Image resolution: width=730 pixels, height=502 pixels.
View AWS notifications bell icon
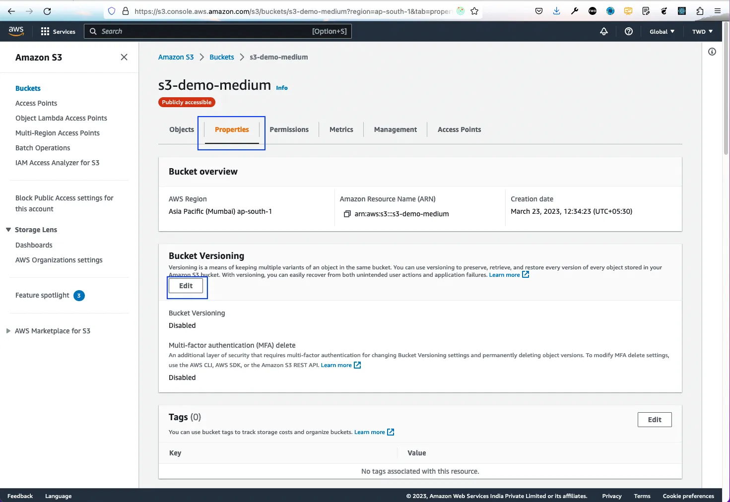coord(604,31)
